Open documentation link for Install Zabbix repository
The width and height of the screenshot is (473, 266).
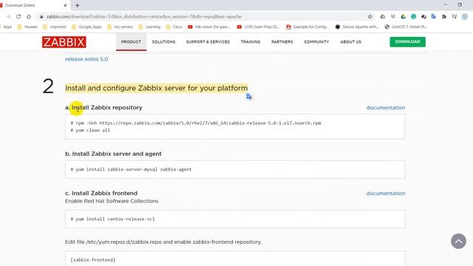pos(386,108)
